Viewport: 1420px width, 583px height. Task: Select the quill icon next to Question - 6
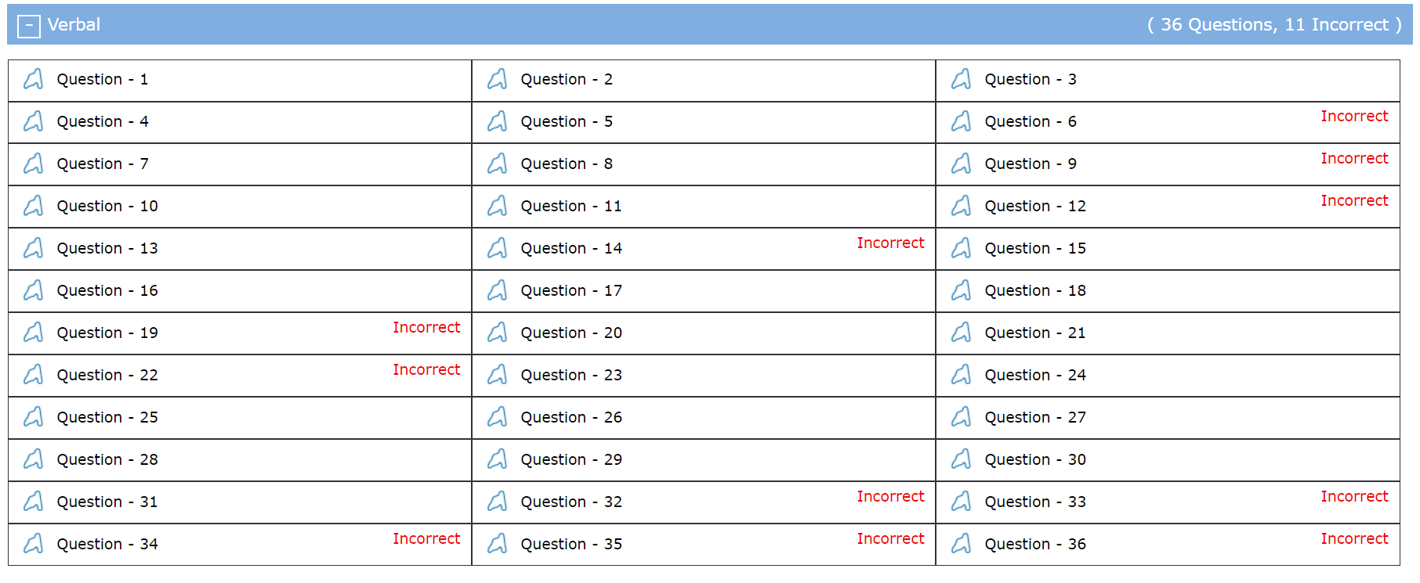point(961,121)
